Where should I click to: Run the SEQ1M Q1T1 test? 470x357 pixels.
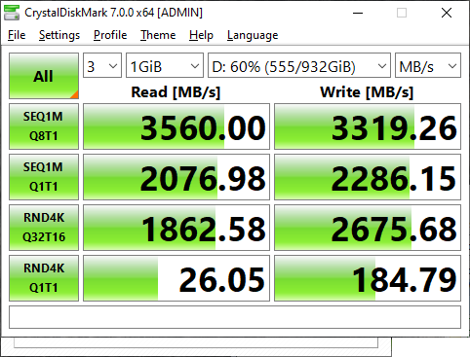44,177
